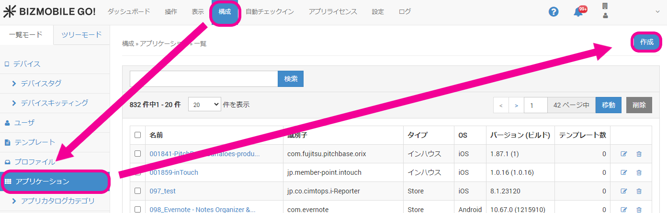
Task: Open notifications bell with 99+ badge
Action: (x=579, y=12)
